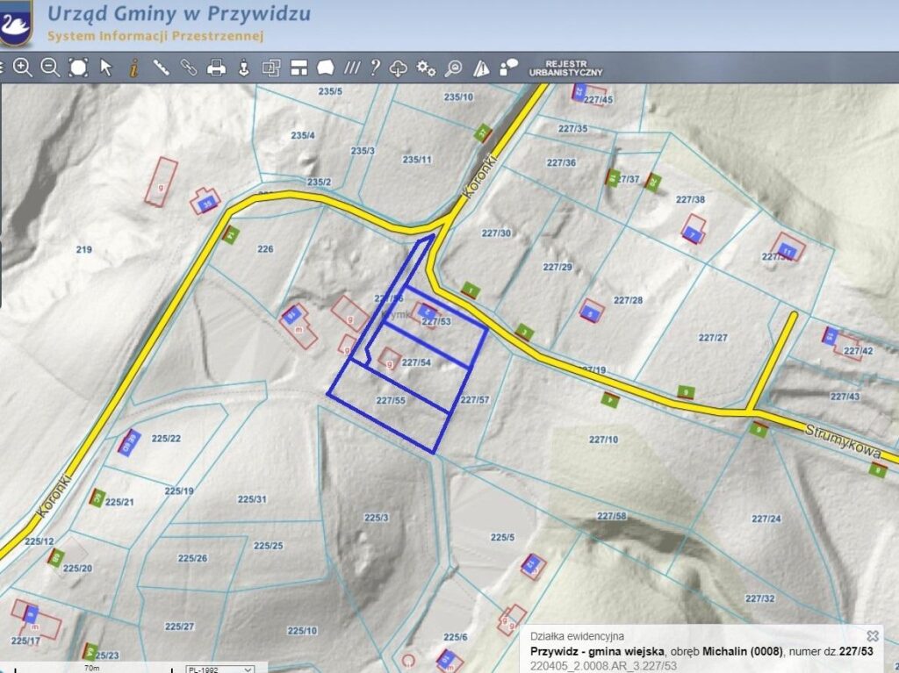
Task: Click parcel label 227/10
Action: pos(604,439)
